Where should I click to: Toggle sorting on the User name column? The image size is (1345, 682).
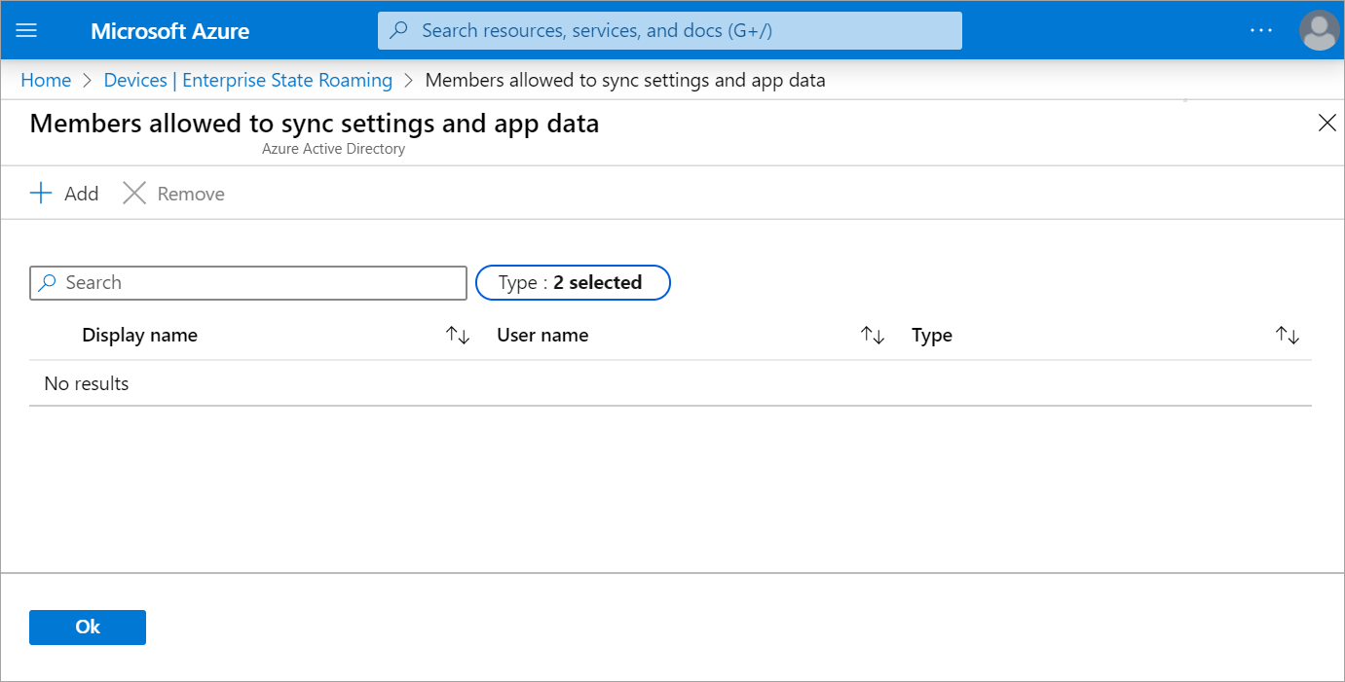[872, 334]
